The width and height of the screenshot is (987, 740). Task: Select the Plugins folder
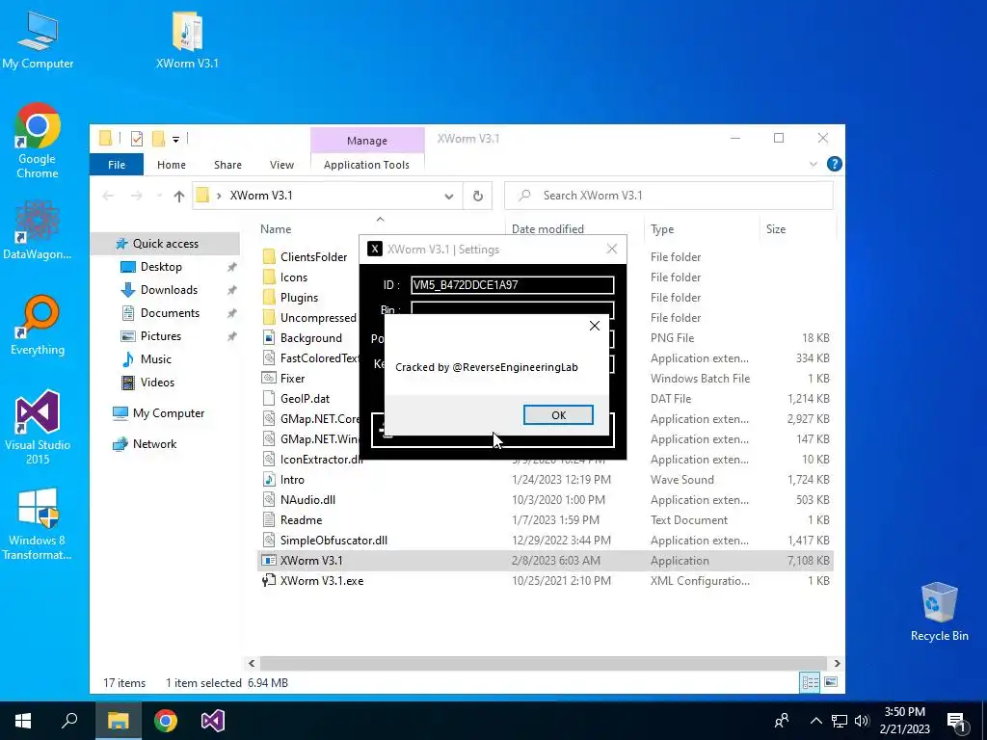point(299,298)
